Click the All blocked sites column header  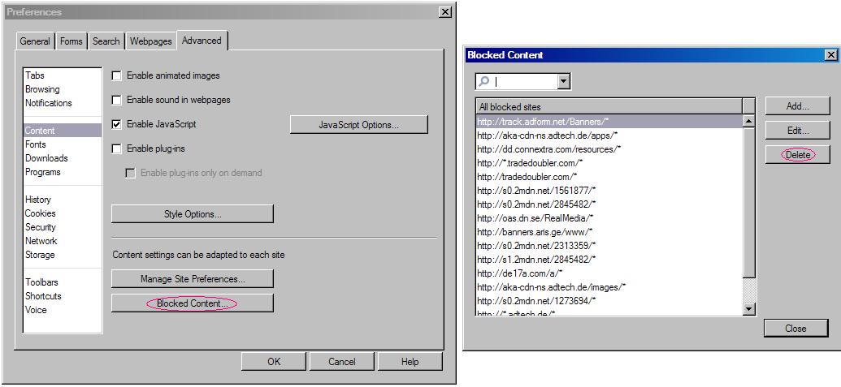(609, 106)
